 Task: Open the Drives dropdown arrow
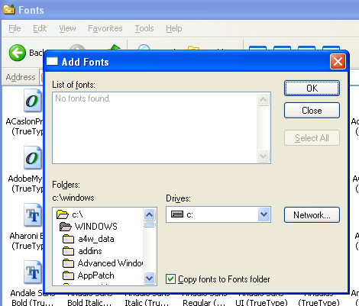click(264, 214)
